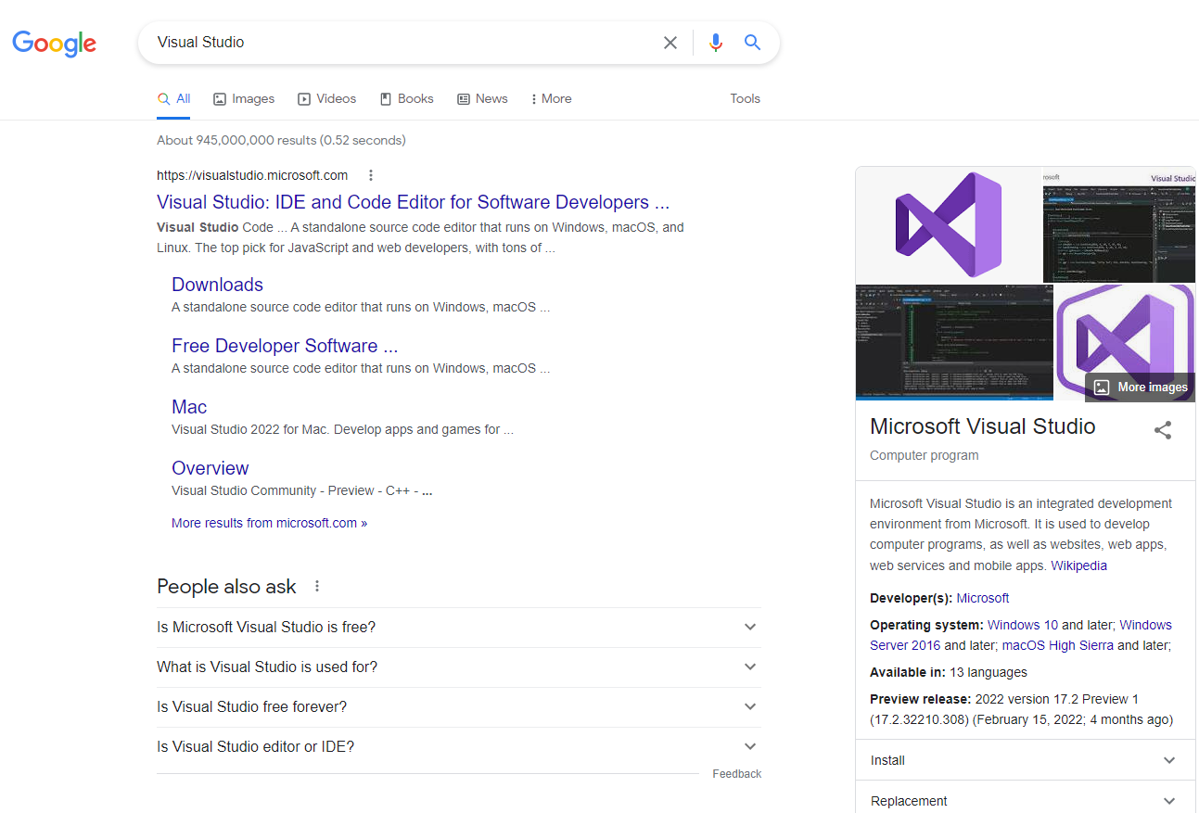The image size is (1199, 813).
Task: Click the image icon in More images
Action: 1101,387
